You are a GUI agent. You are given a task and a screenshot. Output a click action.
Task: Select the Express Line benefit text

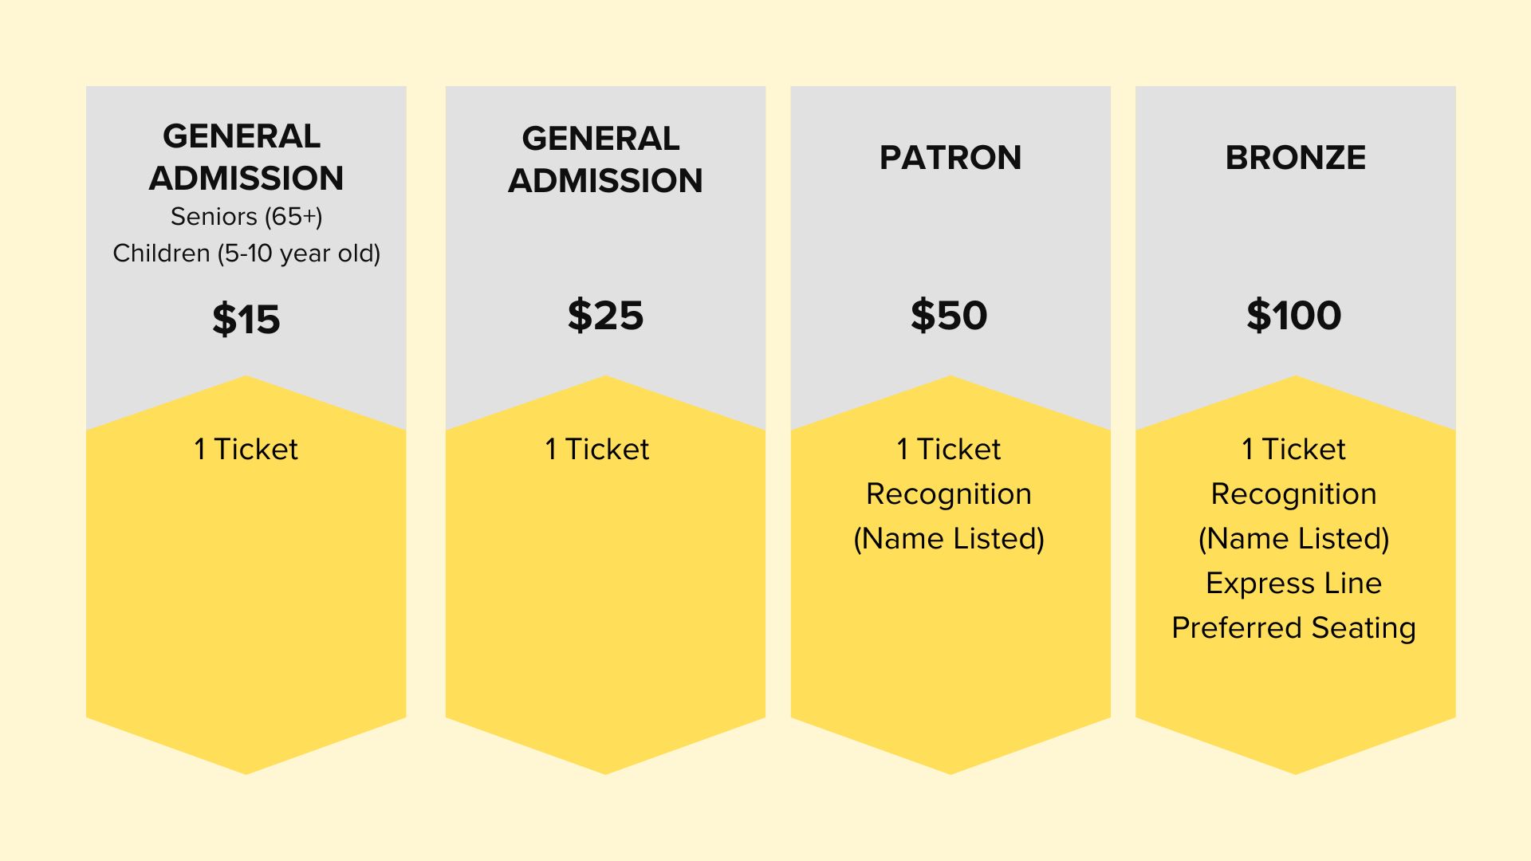(x=1293, y=583)
